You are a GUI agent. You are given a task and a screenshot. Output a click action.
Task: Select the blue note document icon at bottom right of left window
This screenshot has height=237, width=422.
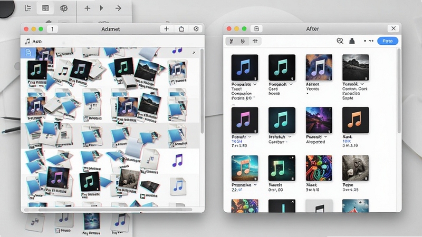coord(178,186)
